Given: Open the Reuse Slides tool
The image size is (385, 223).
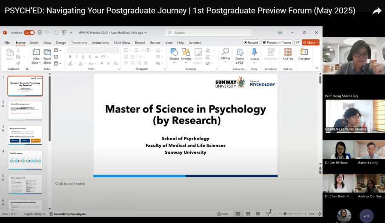Looking at the screenshot, I should (47, 56).
